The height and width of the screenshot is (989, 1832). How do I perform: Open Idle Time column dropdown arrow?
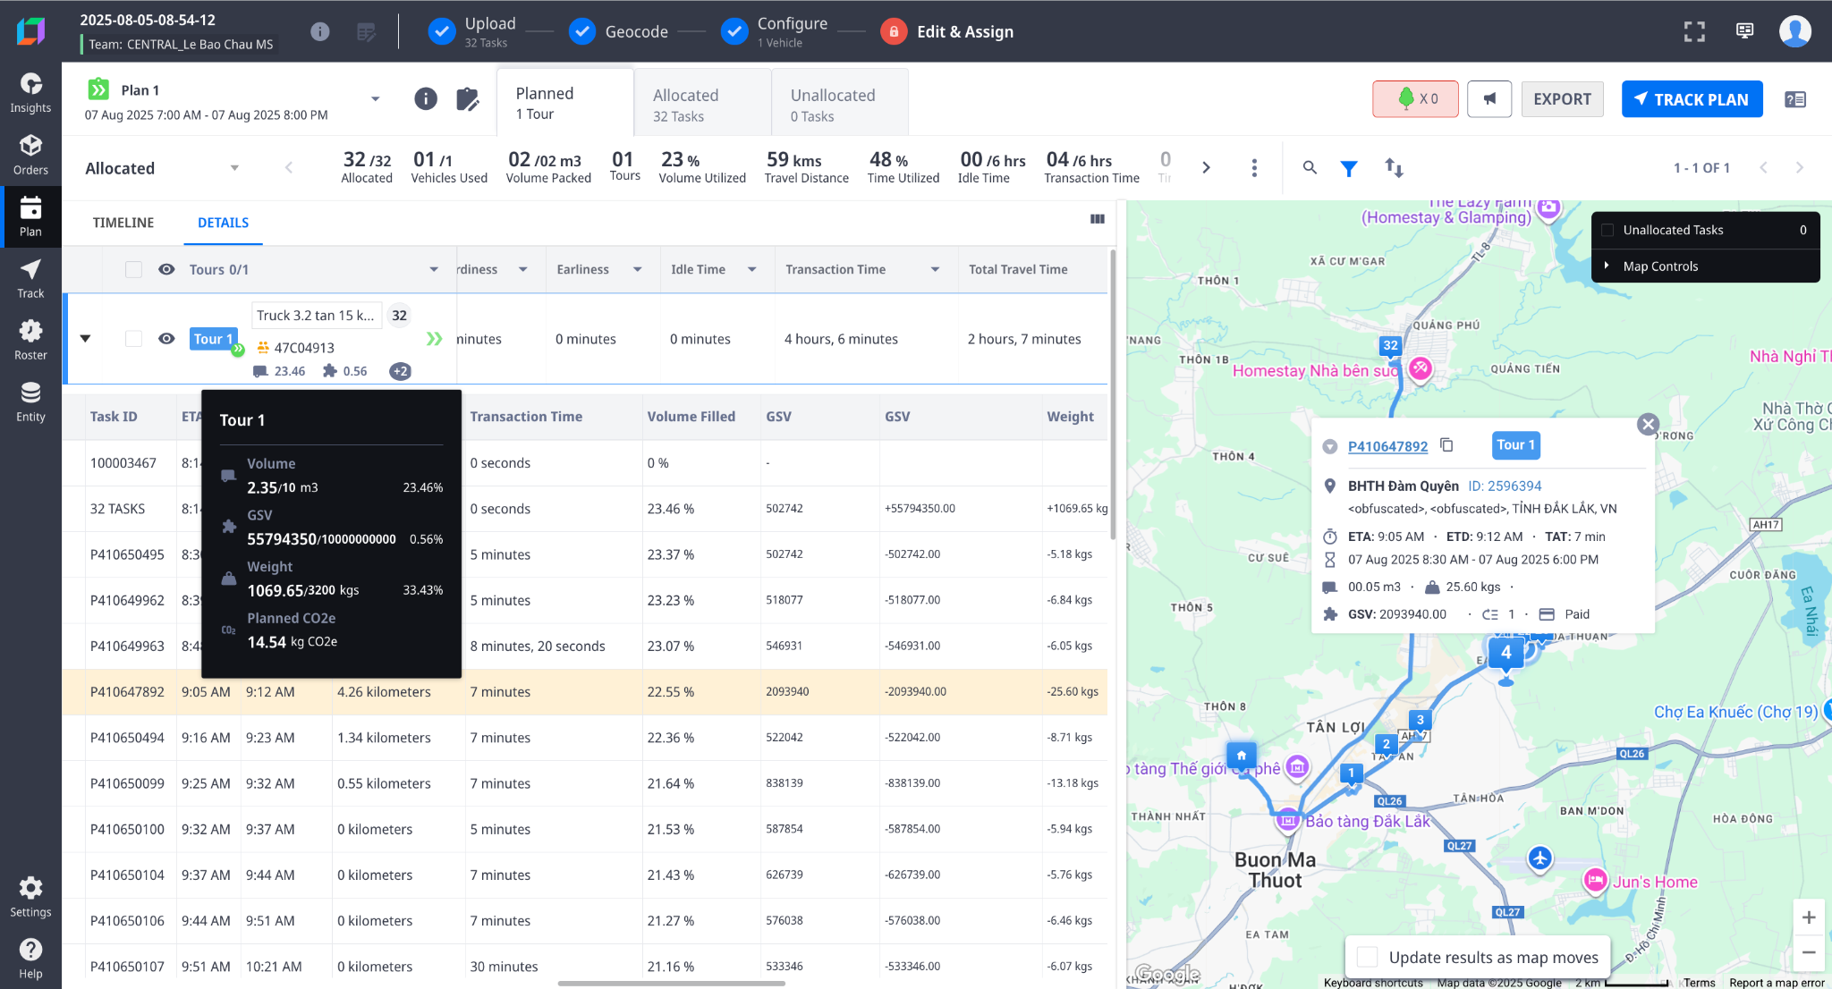(x=752, y=269)
